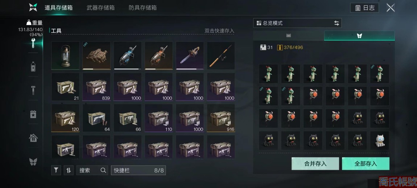Viewport: 417px width, 188px height.
Task: Click the filter funnel icon
Action: [56, 170]
